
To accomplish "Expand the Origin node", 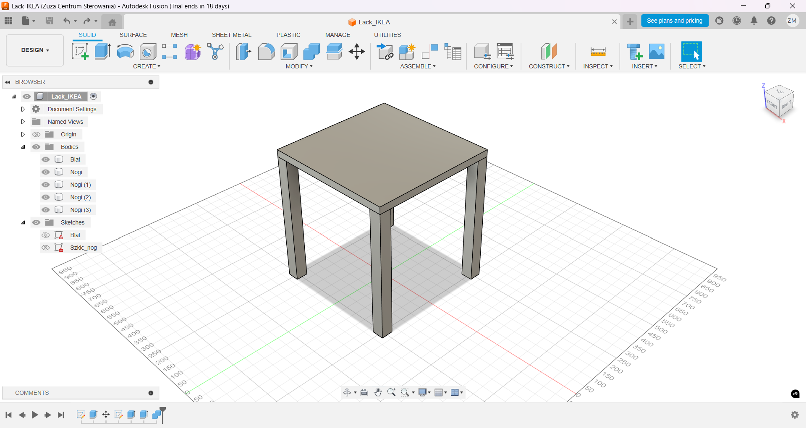I will tap(23, 134).
